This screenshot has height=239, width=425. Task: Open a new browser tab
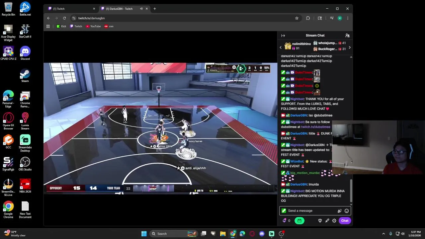coord(154,9)
